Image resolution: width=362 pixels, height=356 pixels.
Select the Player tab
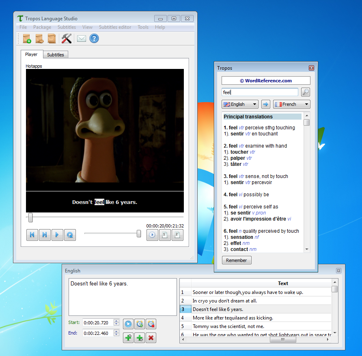[31, 54]
